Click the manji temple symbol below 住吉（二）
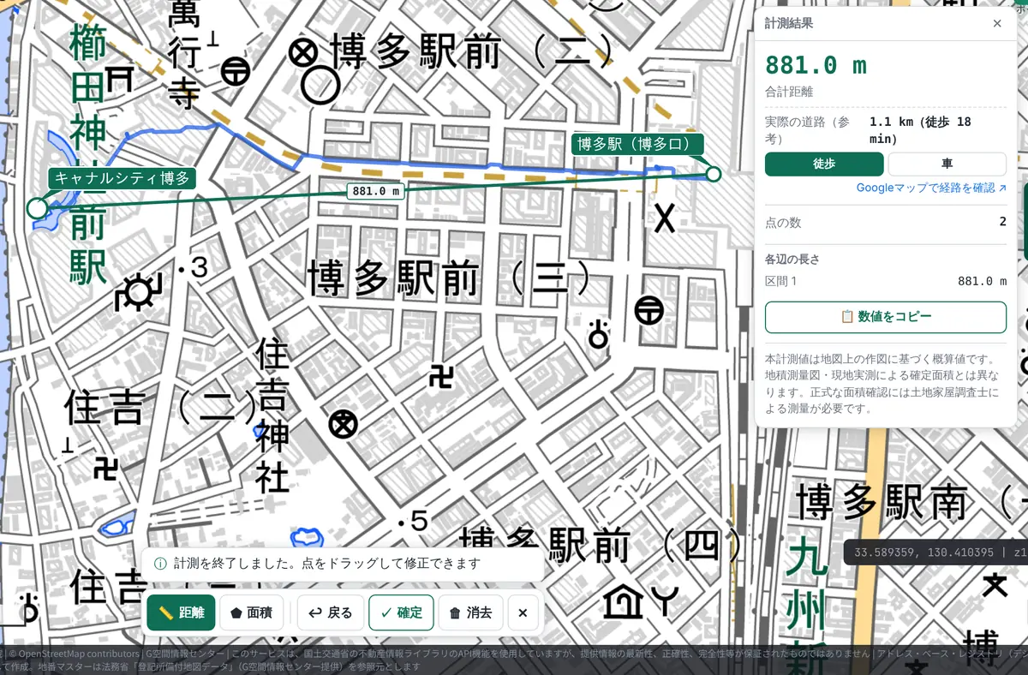Image resolution: width=1028 pixels, height=675 pixels. (105, 468)
